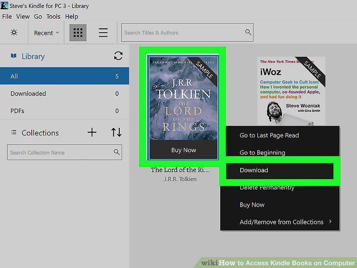This screenshot has width=357, height=268.
Task: Click the sync refresh icon beside Library
Action: (x=118, y=56)
